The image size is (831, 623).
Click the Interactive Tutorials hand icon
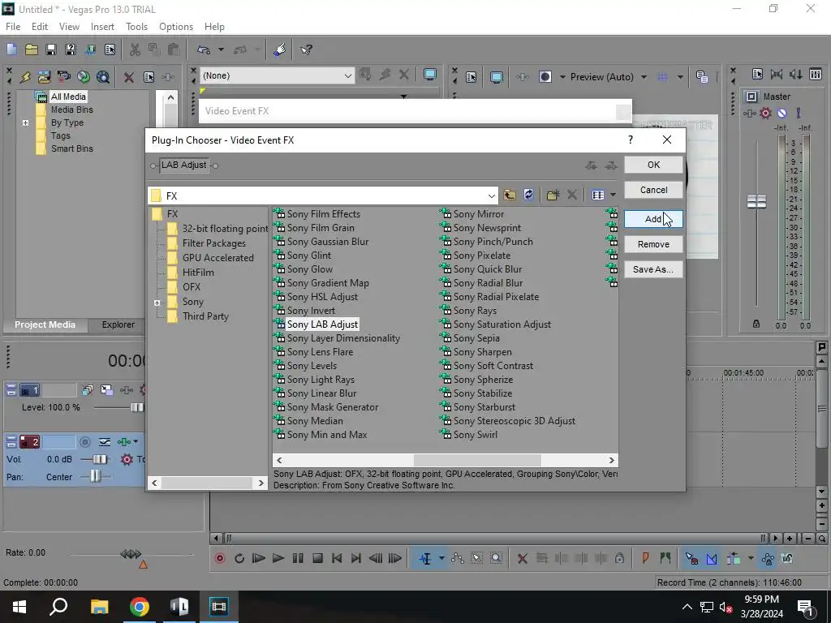pyautogui.click(x=280, y=49)
